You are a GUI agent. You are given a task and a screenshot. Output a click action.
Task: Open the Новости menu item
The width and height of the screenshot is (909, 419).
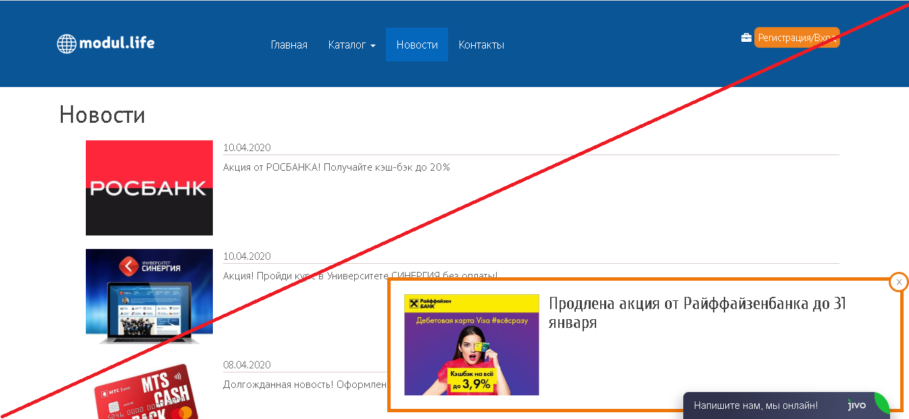417,45
